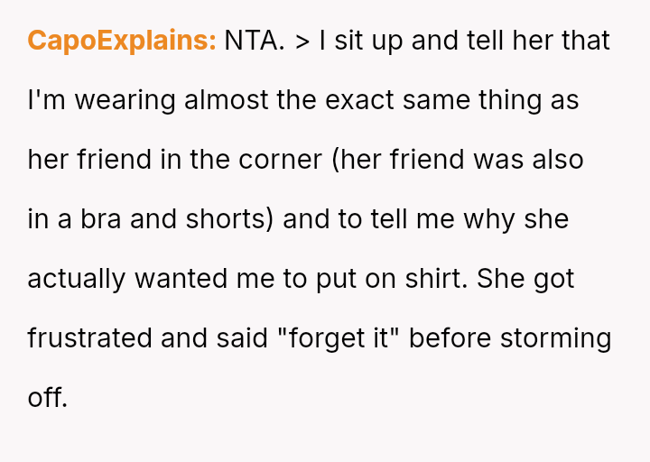Click the '>' quote marker
This screenshot has width=650, height=462.
coord(302,42)
